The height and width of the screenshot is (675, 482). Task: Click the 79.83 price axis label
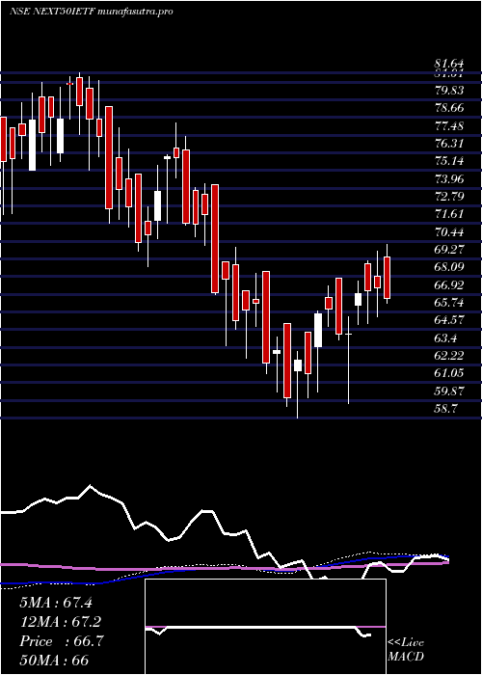click(448, 90)
